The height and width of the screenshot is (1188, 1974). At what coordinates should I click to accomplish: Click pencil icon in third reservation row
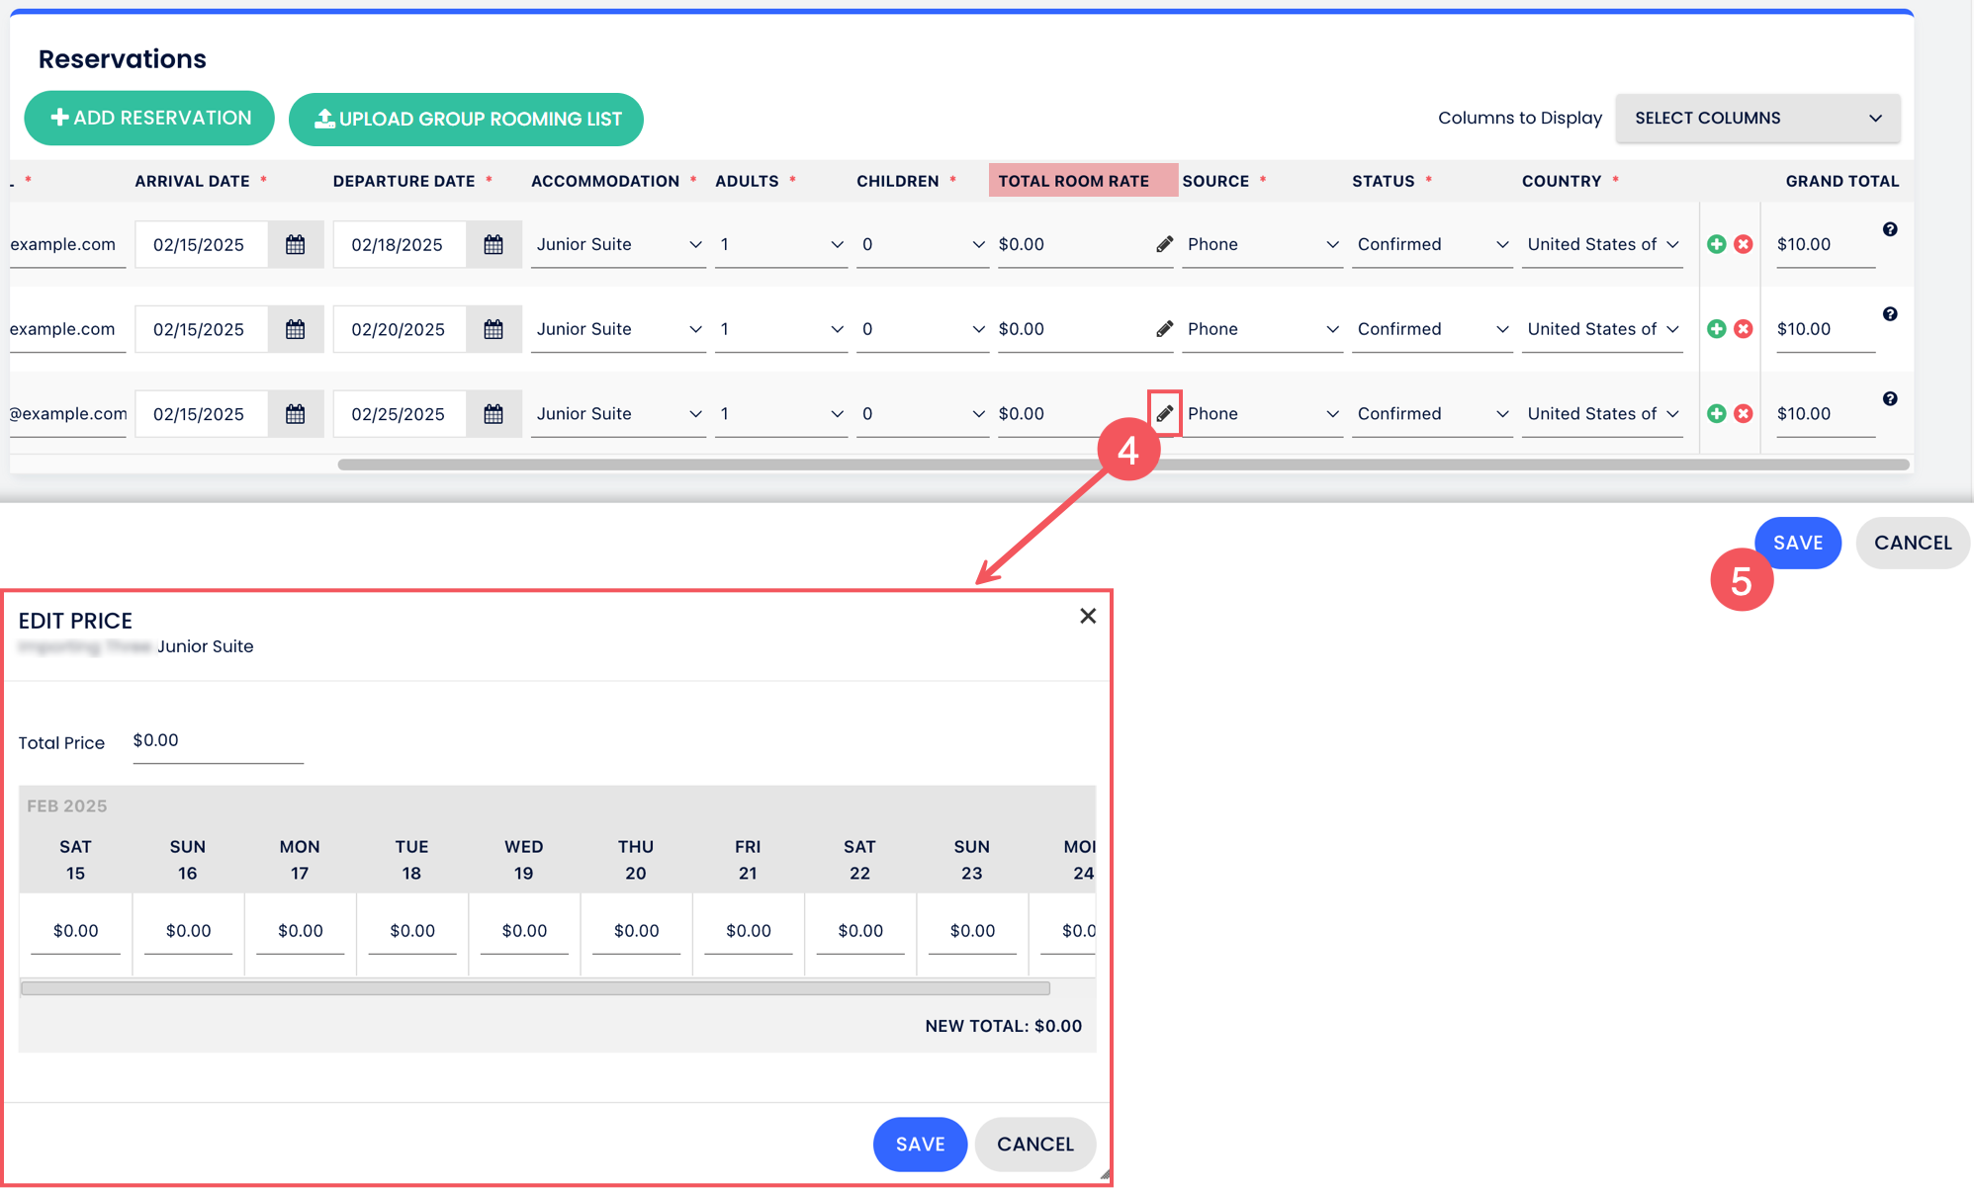[1164, 413]
